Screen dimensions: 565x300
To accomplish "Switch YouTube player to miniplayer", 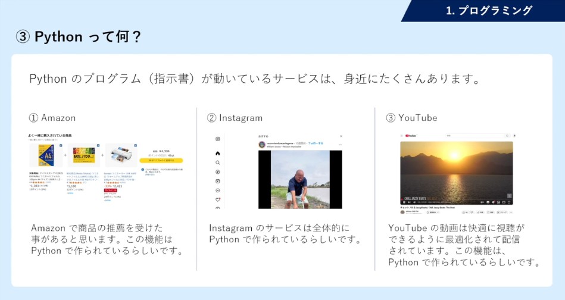I will point(498,202).
